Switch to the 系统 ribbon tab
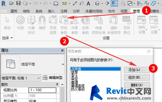The width and height of the screenshot is (162, 102). tap(39, 11)
